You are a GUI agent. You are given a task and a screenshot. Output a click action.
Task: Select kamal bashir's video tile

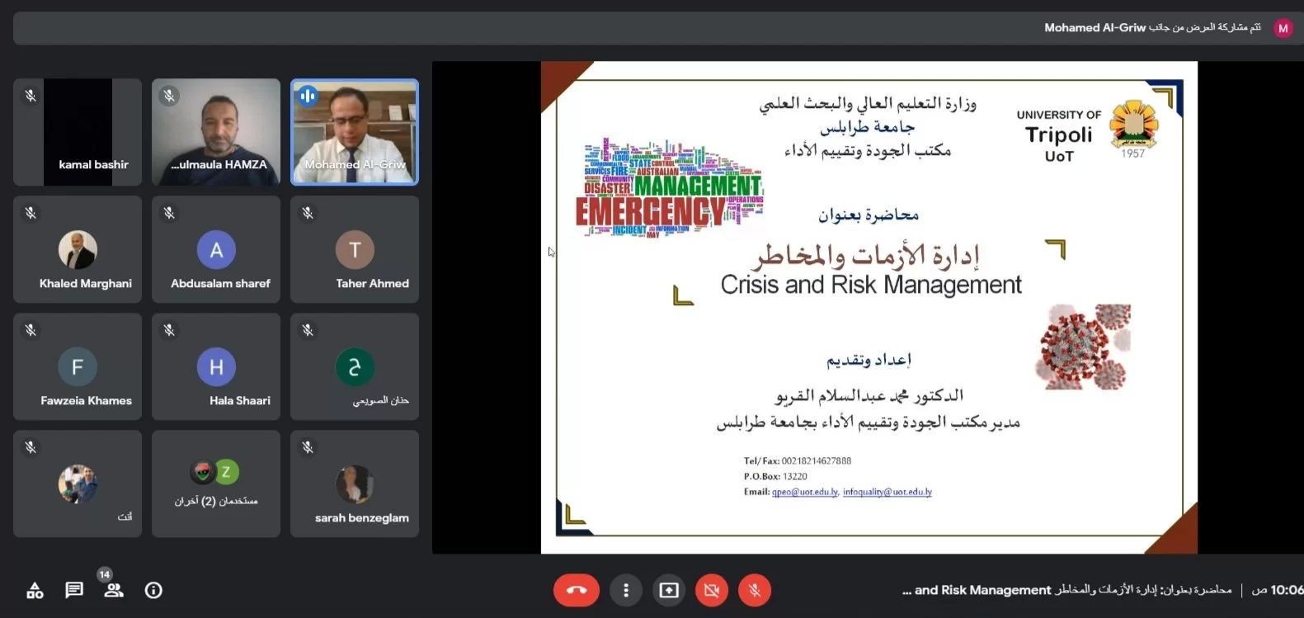78,132
